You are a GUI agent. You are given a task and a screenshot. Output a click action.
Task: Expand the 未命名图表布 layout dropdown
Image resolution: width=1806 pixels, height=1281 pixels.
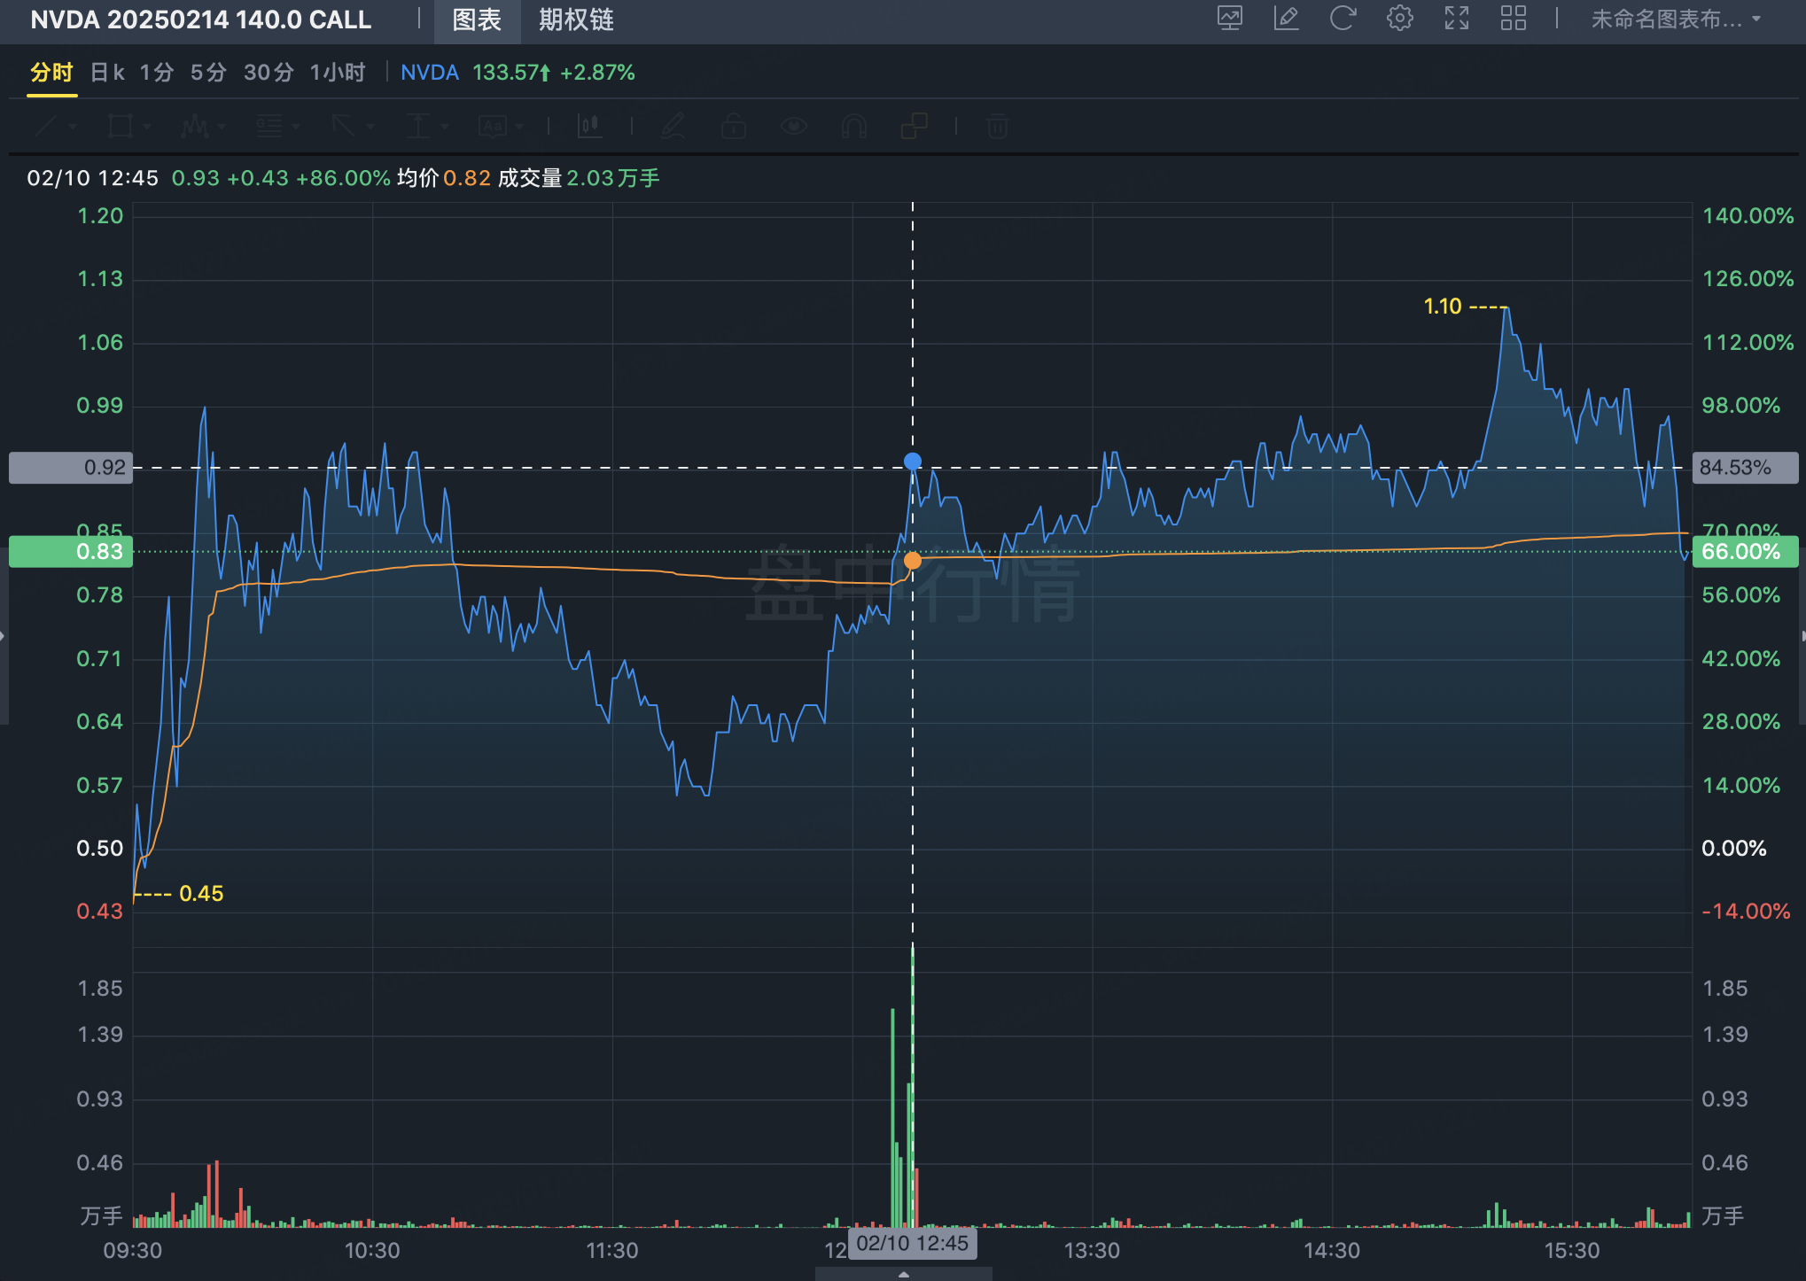point(1675,19)
